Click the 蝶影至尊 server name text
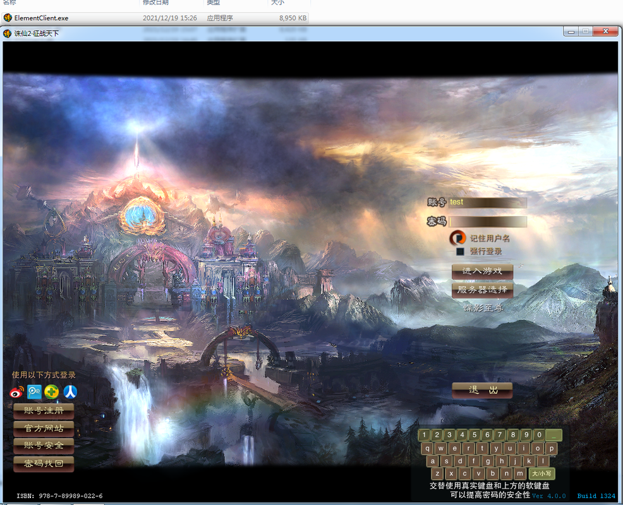 (483, 307)
